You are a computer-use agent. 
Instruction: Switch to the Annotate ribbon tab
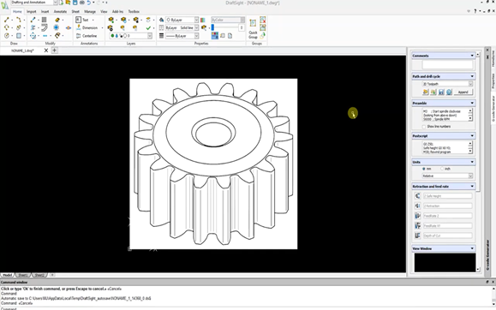point(60,11)
